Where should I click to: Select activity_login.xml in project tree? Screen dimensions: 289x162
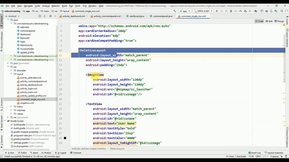click(x=28, y=89)
